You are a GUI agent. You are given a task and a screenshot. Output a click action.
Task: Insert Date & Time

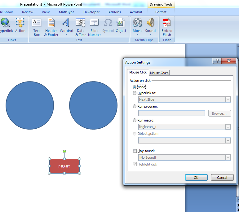81,27
